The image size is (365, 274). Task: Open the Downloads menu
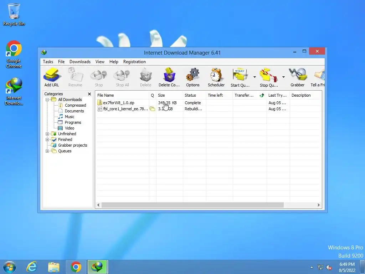click(x=80, y=62)
